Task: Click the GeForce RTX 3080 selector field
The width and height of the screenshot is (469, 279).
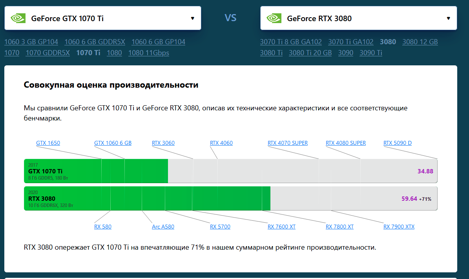Action: coord(359,18)
